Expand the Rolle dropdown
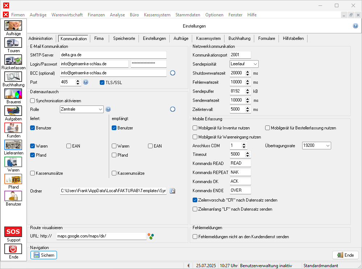Viewport: 362px width, 269px height. pos(82,109)
